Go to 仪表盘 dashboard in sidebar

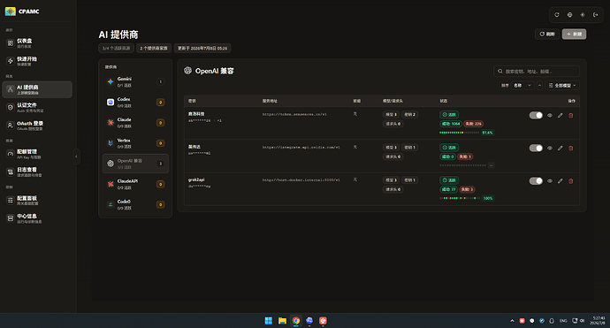click(x=37, y=42)
